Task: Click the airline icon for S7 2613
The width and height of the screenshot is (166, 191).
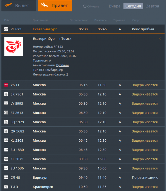Action: [x=6, y=113]
